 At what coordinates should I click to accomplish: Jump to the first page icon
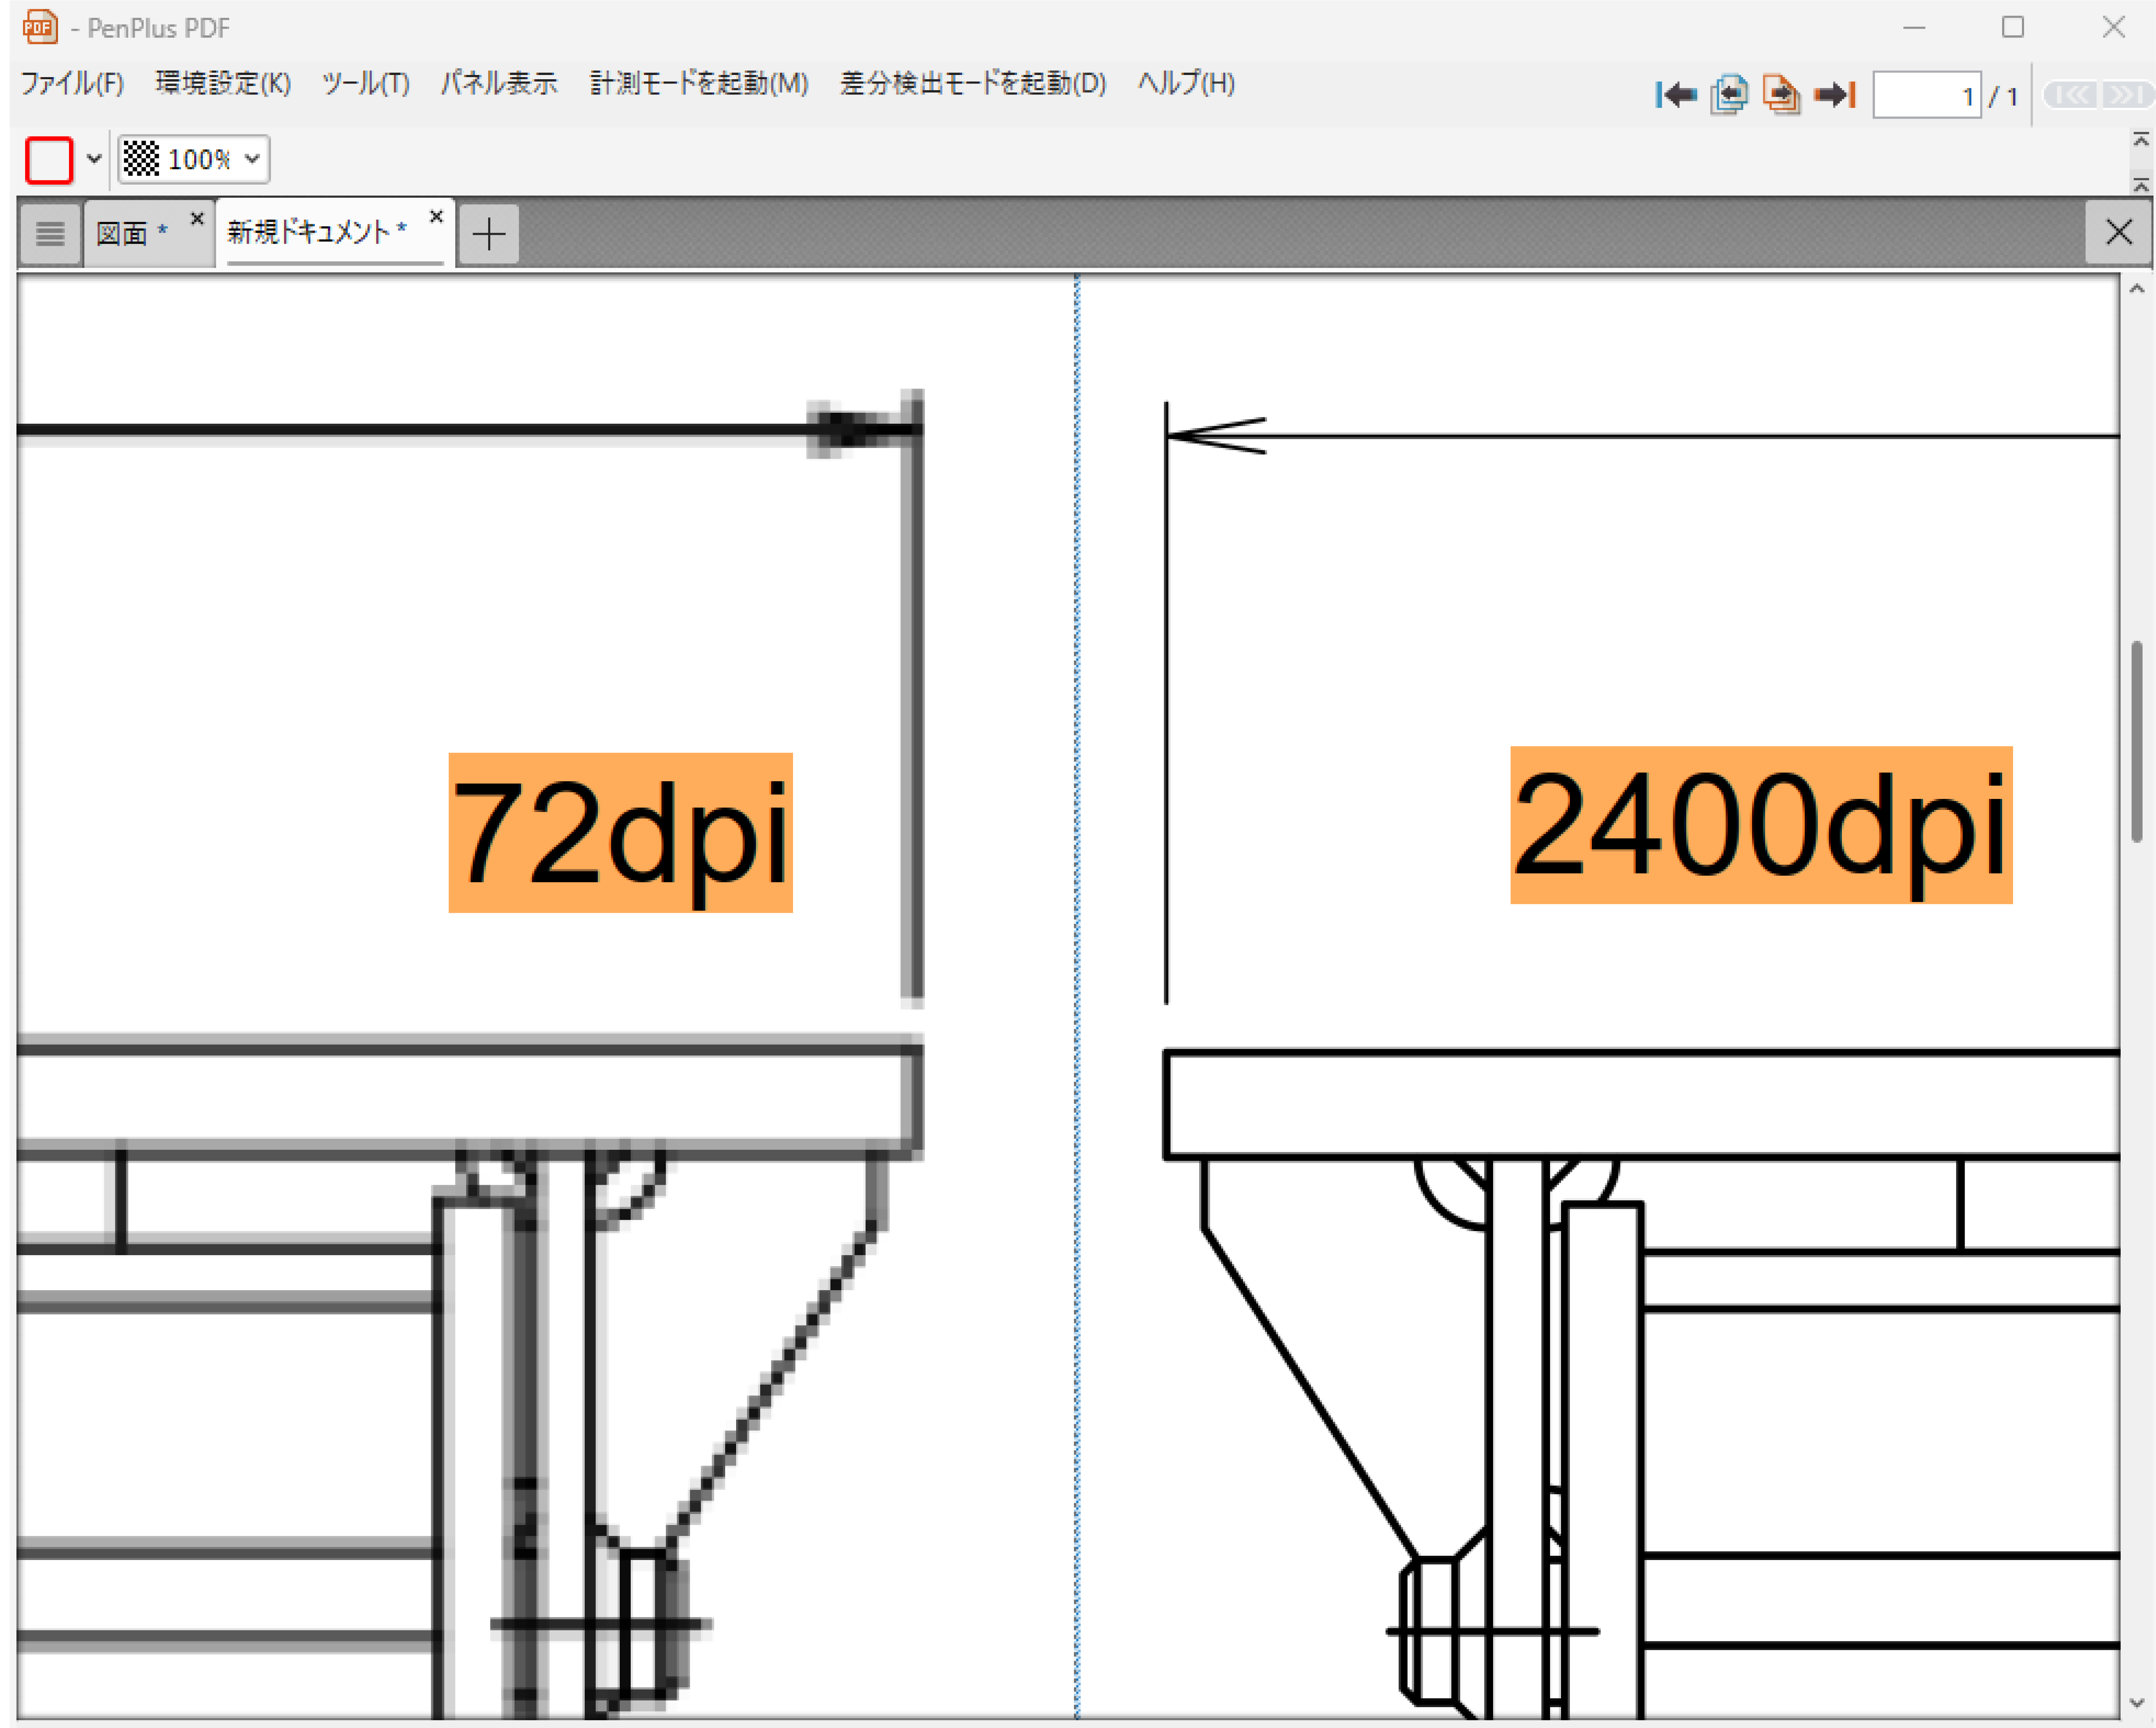tap(1676, 95)
